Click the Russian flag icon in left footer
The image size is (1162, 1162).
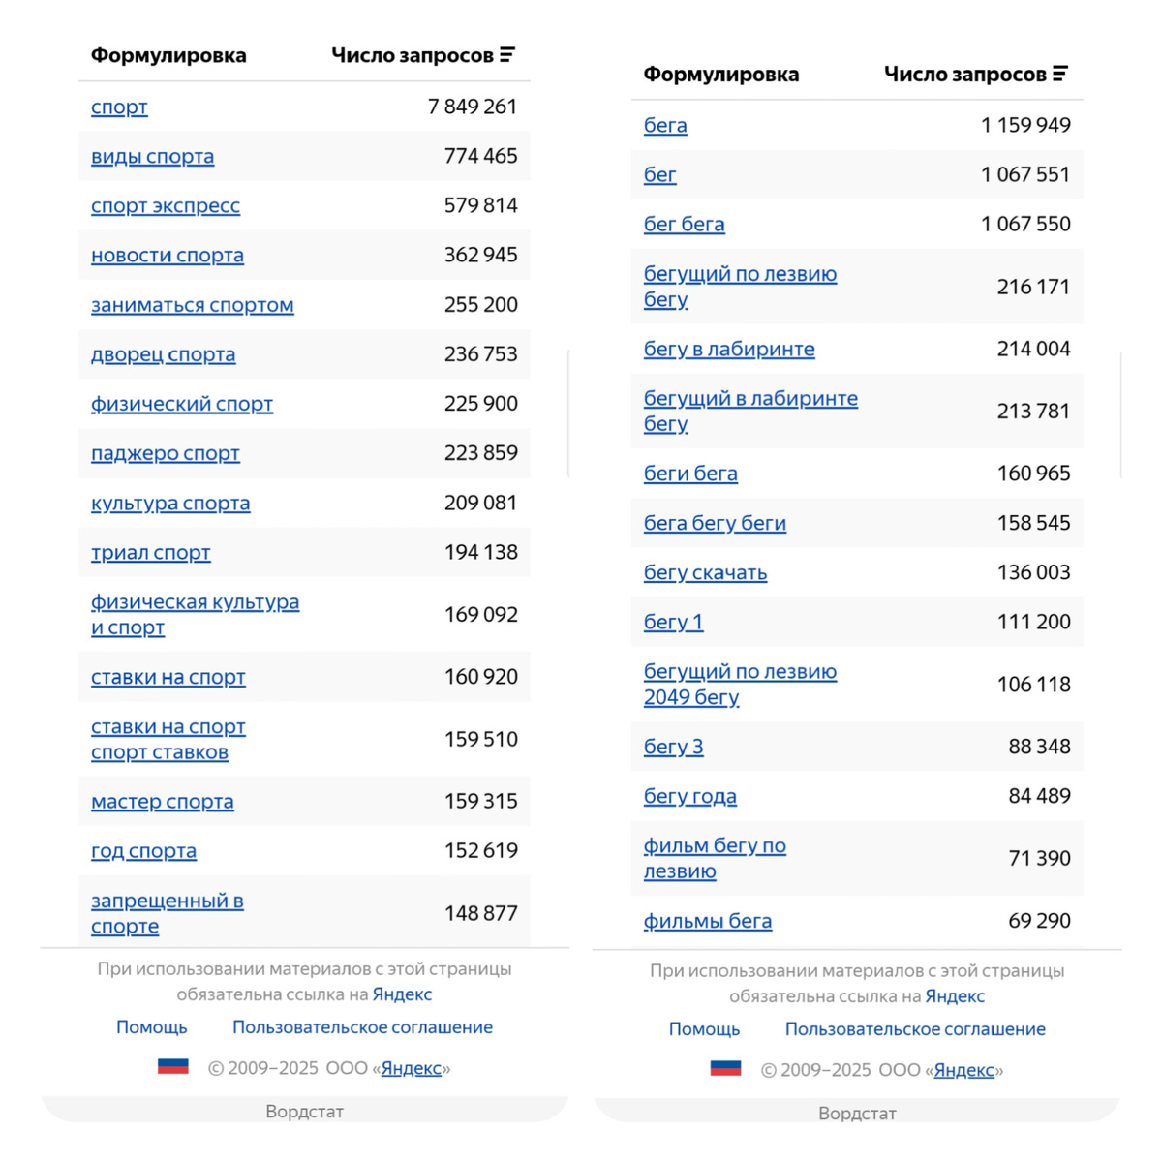point(172,1067)
